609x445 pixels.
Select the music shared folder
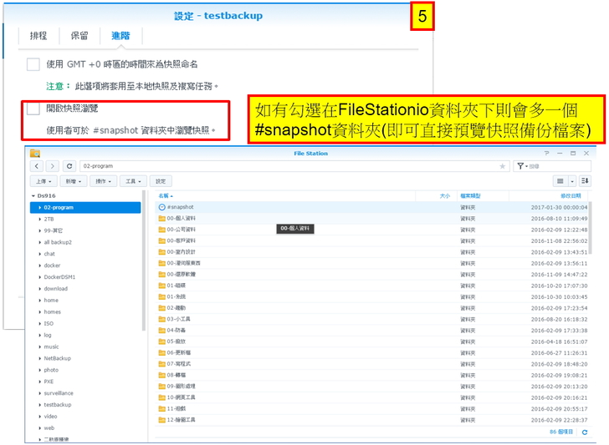point(51,347)
